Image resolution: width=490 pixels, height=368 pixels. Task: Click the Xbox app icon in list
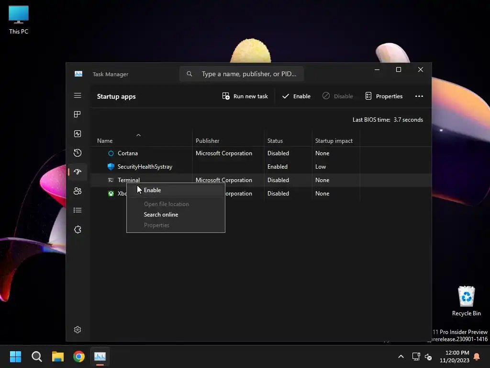(x=111, y=194)
